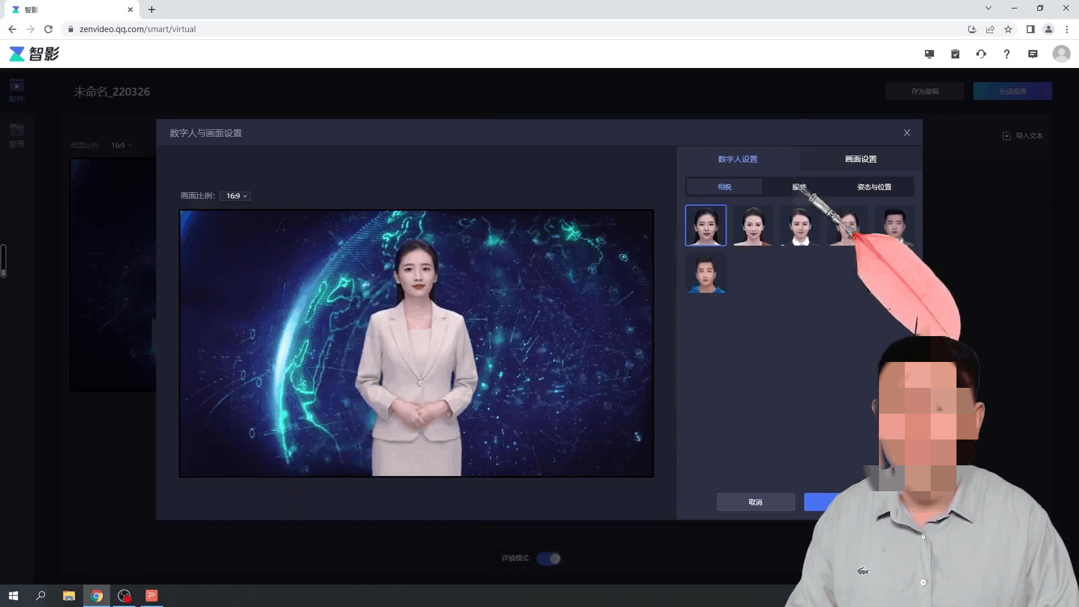Open the messages chat icon in header
Image resolution: width=1079 pixels, height=607 pixels.
1033,54
